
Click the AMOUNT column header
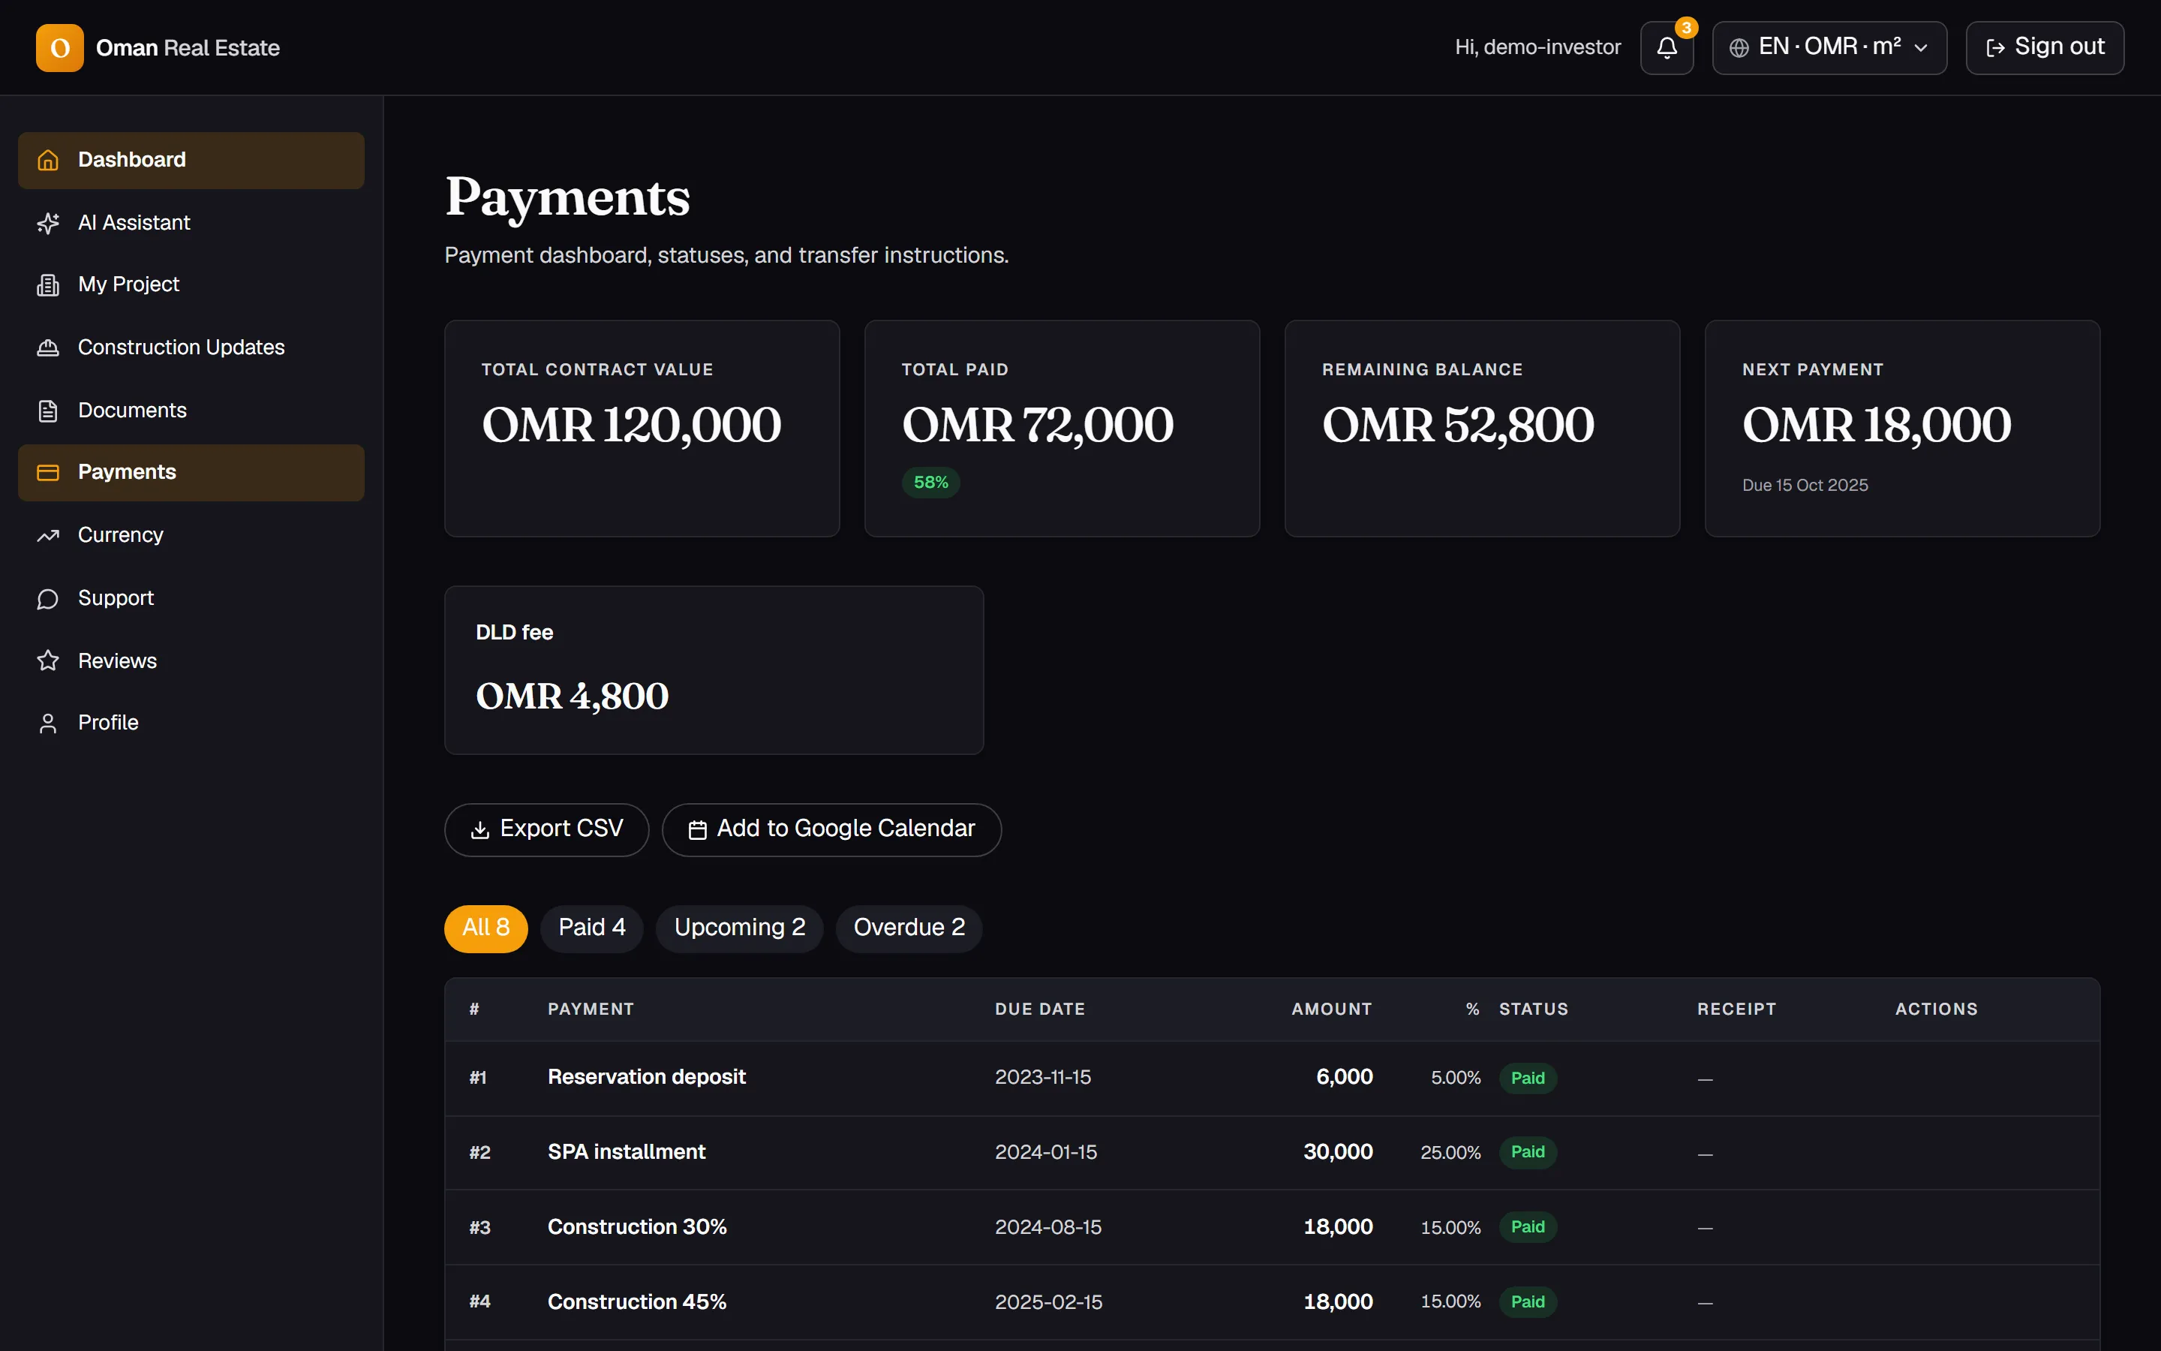pyautogui.click(x=1331, y=1009)
